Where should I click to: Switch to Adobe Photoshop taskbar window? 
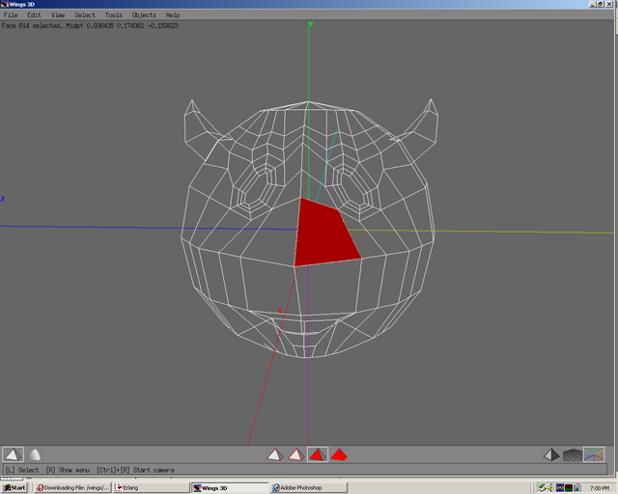309,487
